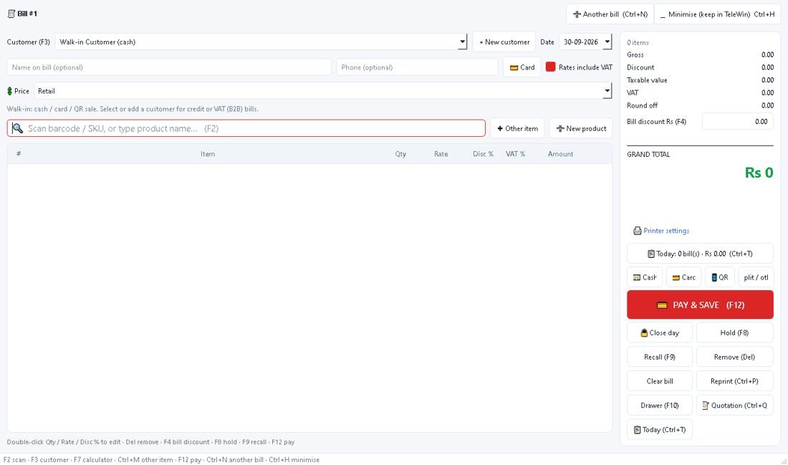Click the VAT % column header
The width and height of the screenshot is (788, 465).
pos(515,154)
